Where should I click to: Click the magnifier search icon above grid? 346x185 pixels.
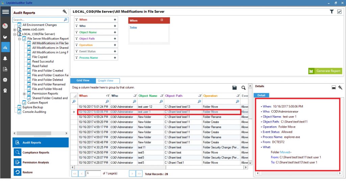tap(243, 88)
